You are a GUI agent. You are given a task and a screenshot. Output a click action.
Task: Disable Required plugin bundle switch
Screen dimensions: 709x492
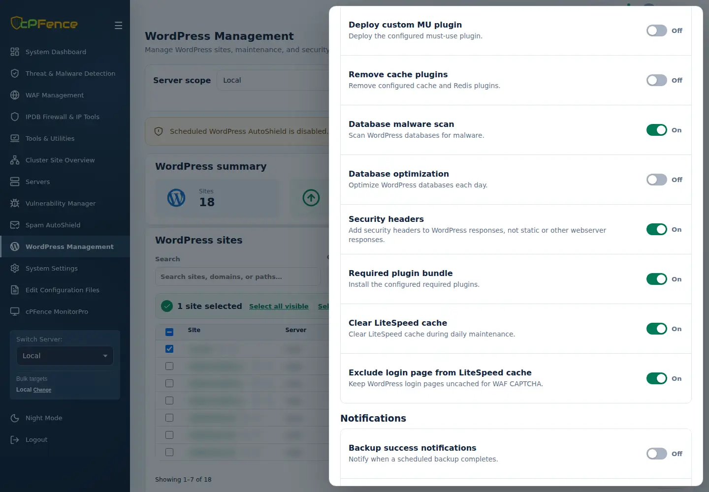(657, 279)
